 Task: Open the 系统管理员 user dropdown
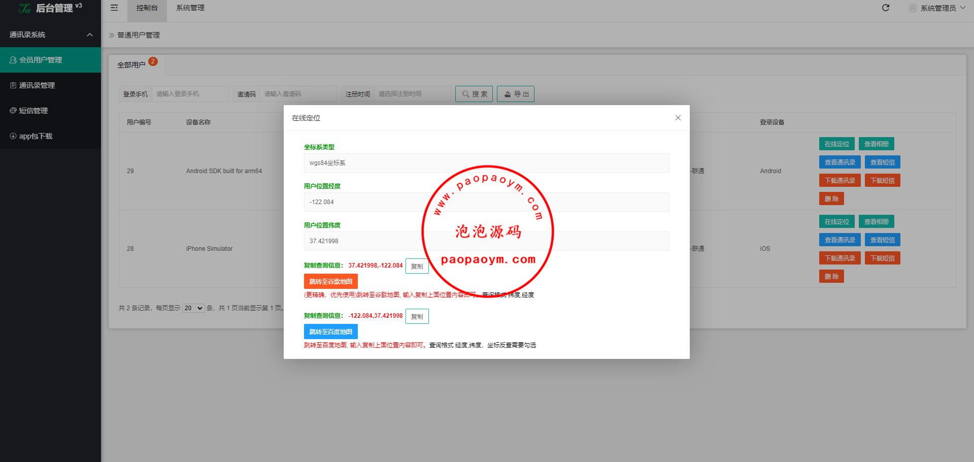[938, 8]
